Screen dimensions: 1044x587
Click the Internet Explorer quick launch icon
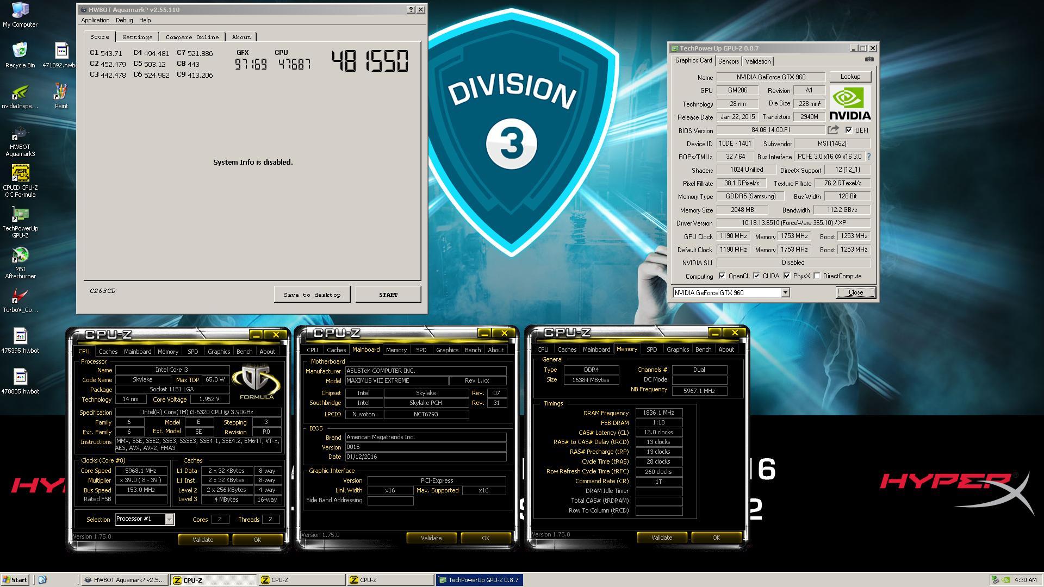click(x=43, y=580)
